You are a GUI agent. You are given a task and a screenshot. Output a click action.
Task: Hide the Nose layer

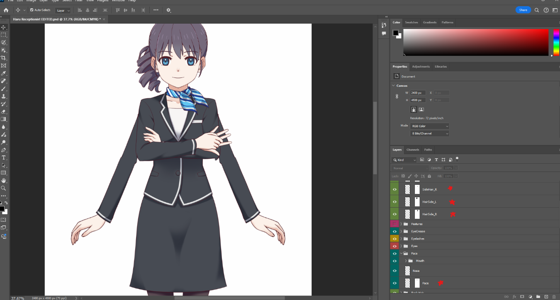tap(394, 271)
